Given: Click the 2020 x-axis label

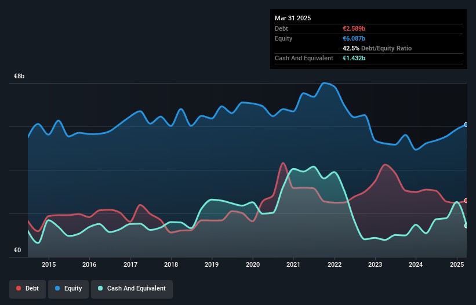Looking at the screenshot, I should point(253,265).
